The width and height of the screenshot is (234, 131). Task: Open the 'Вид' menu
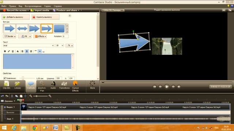point(20,6)
